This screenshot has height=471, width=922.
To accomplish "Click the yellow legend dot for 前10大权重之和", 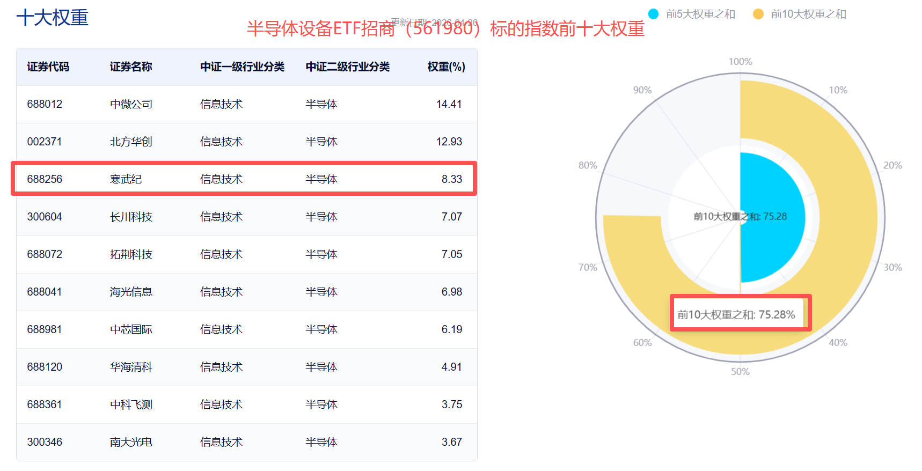I will point(758,14).
